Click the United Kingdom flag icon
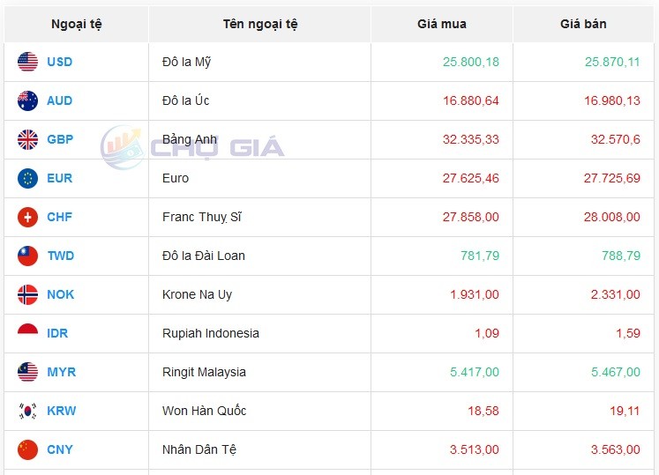Screen dimensions: 659x475 tap(27, 139)
